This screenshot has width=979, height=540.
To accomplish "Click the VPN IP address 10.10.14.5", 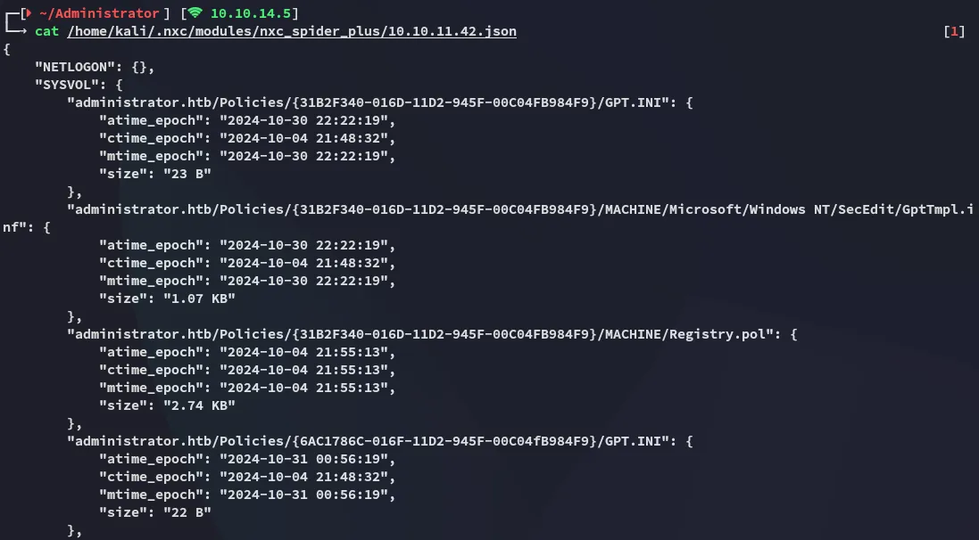I will coord(254,13).
